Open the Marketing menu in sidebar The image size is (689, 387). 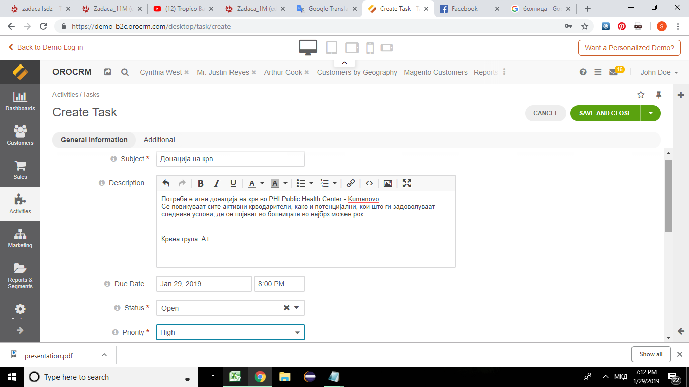pyautogui.click(x=20, y=238)
